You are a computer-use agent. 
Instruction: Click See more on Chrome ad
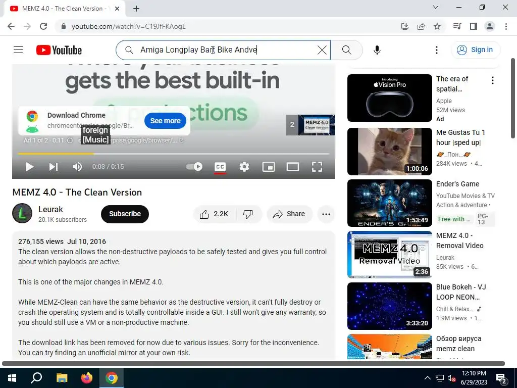click(x=165, y=121)
